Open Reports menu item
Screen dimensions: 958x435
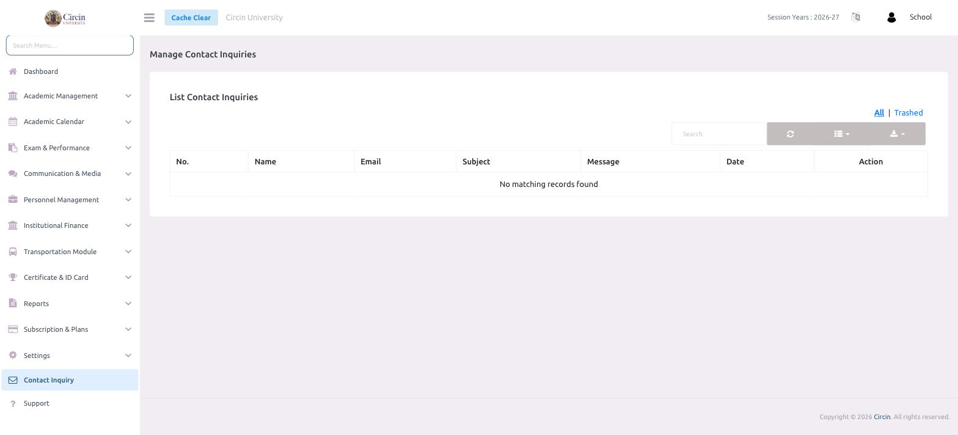click(70, 304)
